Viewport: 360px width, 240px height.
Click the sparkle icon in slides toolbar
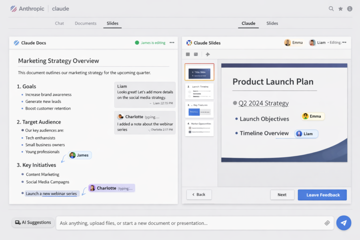[208, 54]
